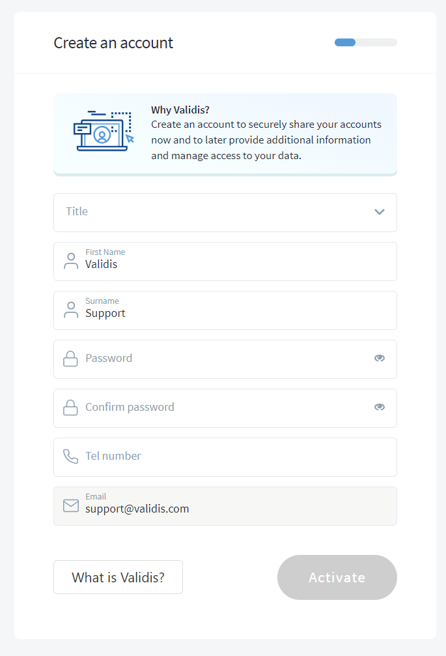Open the What is Validis? button
The image size is (446, 656).
(x=118, y=577)
